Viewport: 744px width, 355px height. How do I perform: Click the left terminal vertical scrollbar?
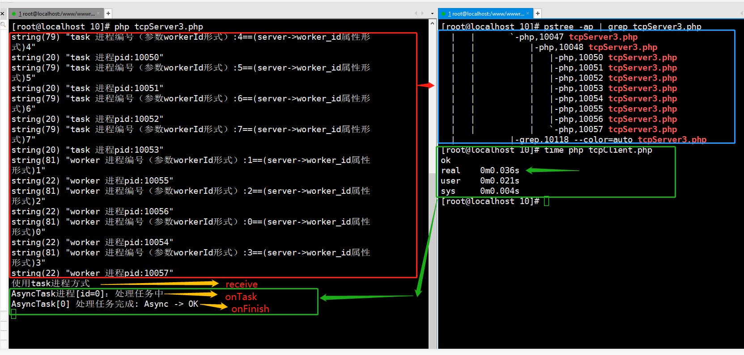[x=432, y=184]
